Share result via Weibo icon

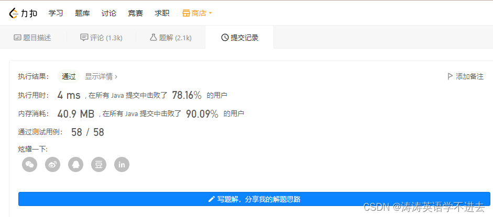(52, 165)
